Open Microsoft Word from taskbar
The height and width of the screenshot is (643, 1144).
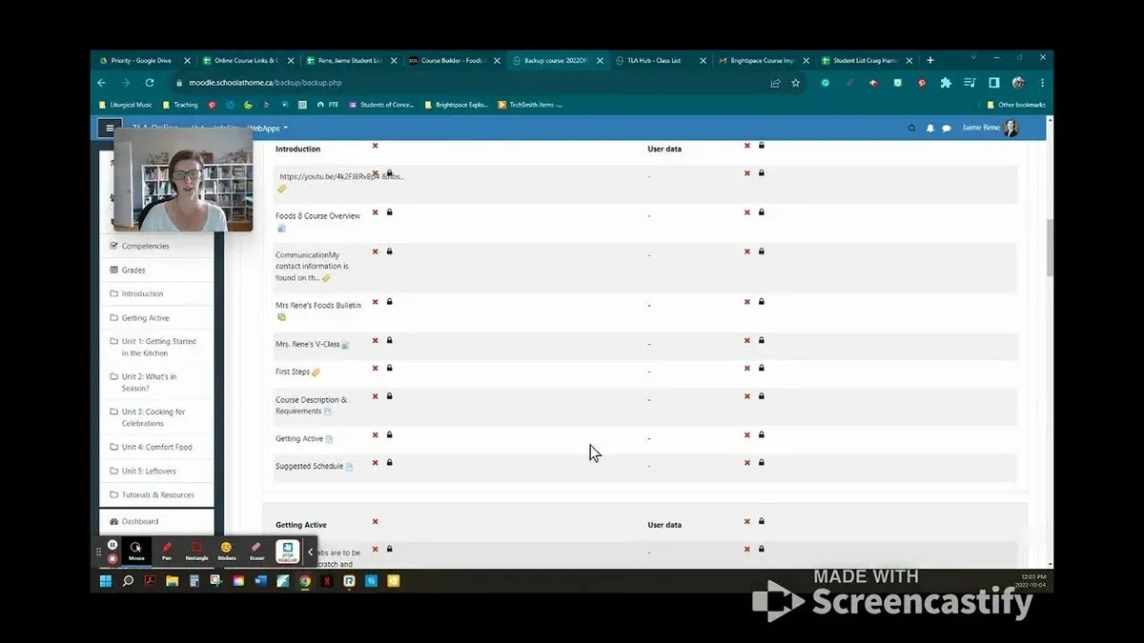click(x=260, y=580)
